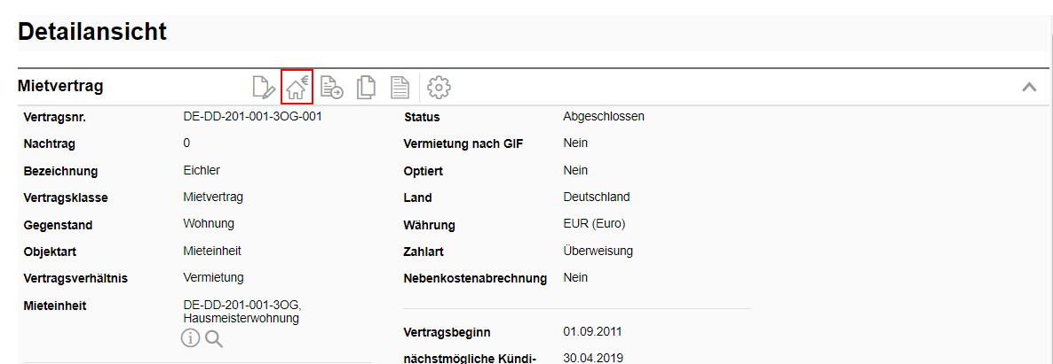Click the Detailansicht page heading
Screen dimensions: 1053x364
92,33
